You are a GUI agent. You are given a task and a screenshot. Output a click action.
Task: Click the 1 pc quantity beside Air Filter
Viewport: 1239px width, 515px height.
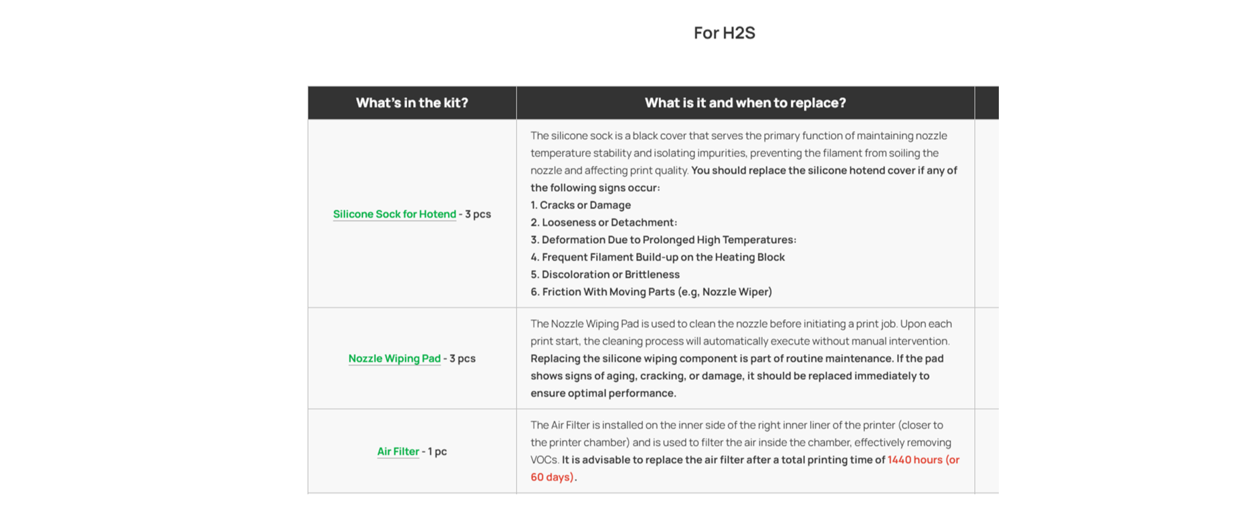[x=438, y=452]
